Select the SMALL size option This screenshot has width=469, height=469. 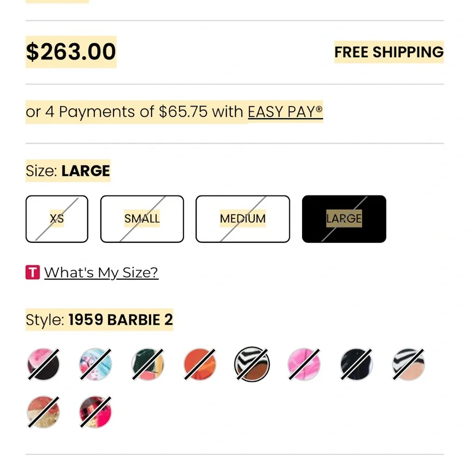click(142, 219)
